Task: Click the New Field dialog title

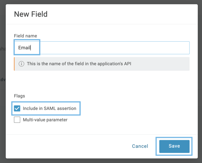Action: pyautogui.click(x=30, y=14)
